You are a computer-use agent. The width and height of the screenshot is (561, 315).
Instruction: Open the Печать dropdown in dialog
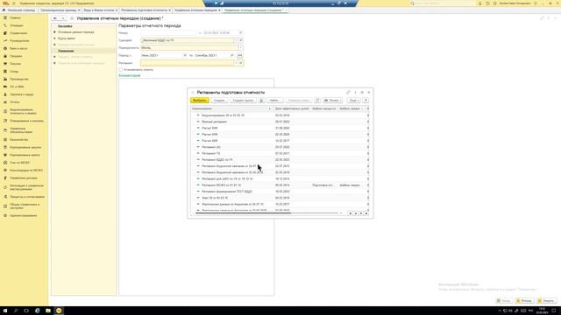332,101
